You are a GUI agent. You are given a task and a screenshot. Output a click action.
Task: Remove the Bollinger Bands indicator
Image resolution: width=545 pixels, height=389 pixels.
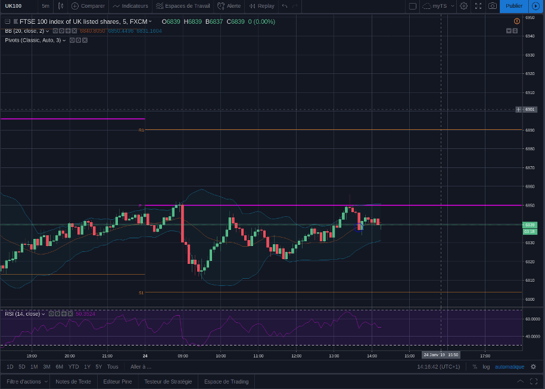74,31
